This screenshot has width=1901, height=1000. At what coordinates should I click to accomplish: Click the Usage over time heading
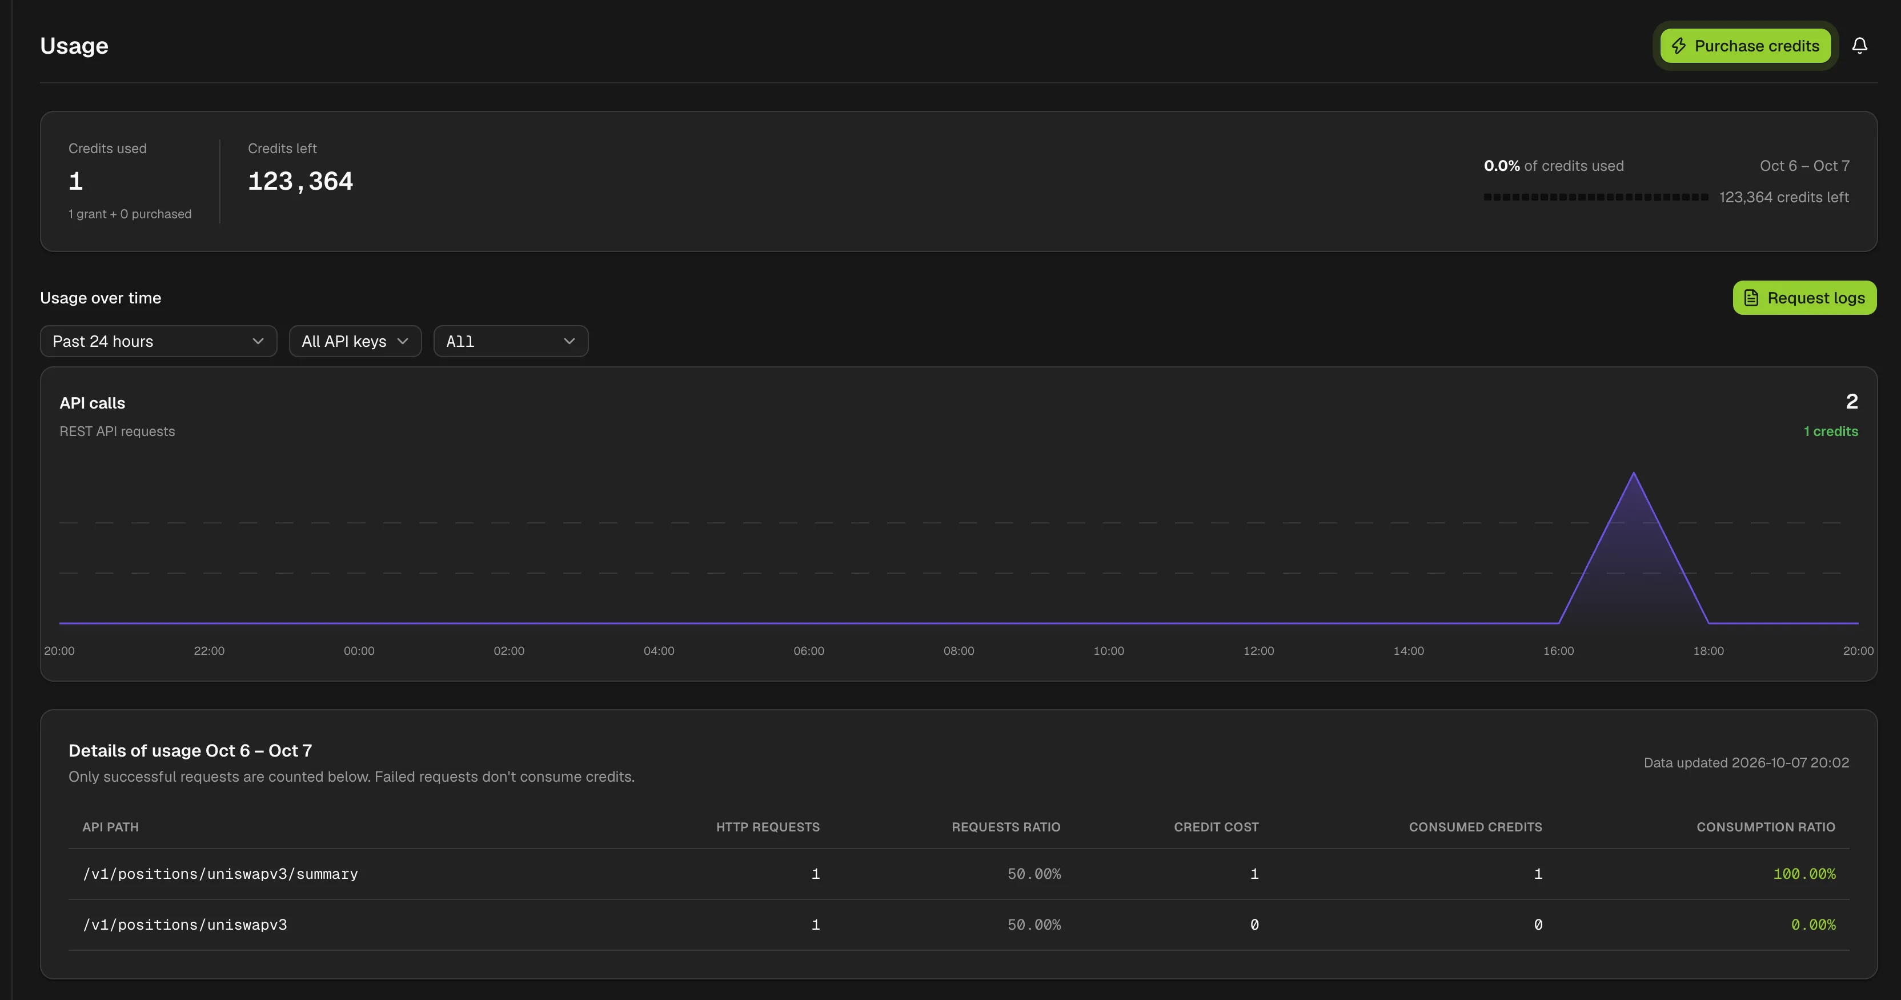click(x=101, y=297)
